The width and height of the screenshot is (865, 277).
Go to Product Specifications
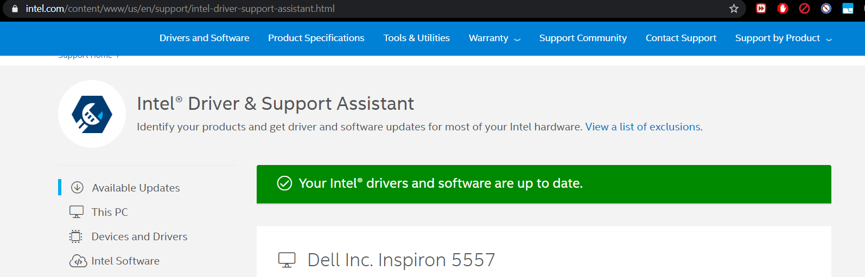(316, 38)
